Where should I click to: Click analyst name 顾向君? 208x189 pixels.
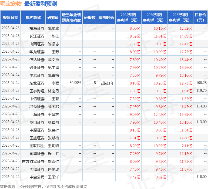point(53,107)
